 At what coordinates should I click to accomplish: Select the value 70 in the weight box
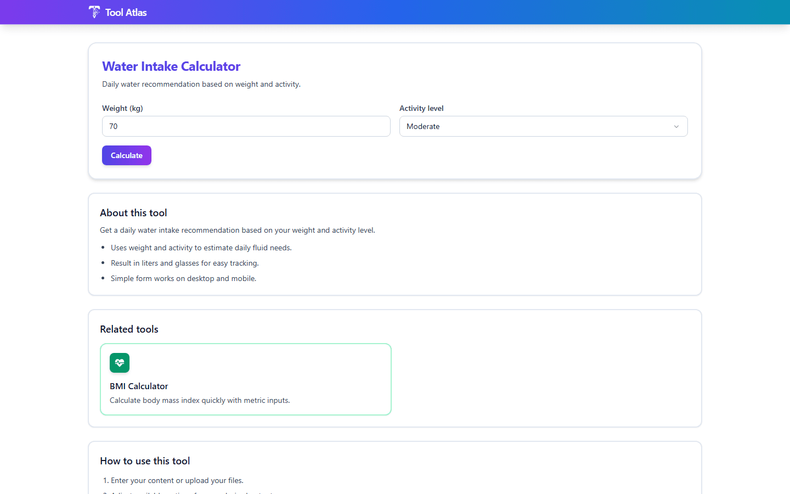coord(114,126)
